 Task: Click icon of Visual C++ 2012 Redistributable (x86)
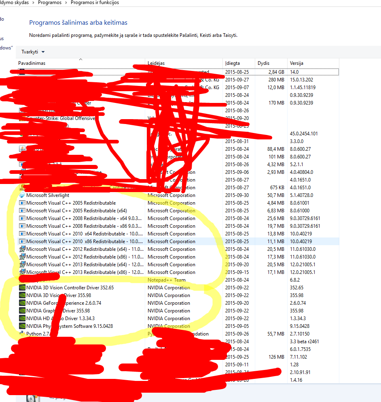coord(22,257)
